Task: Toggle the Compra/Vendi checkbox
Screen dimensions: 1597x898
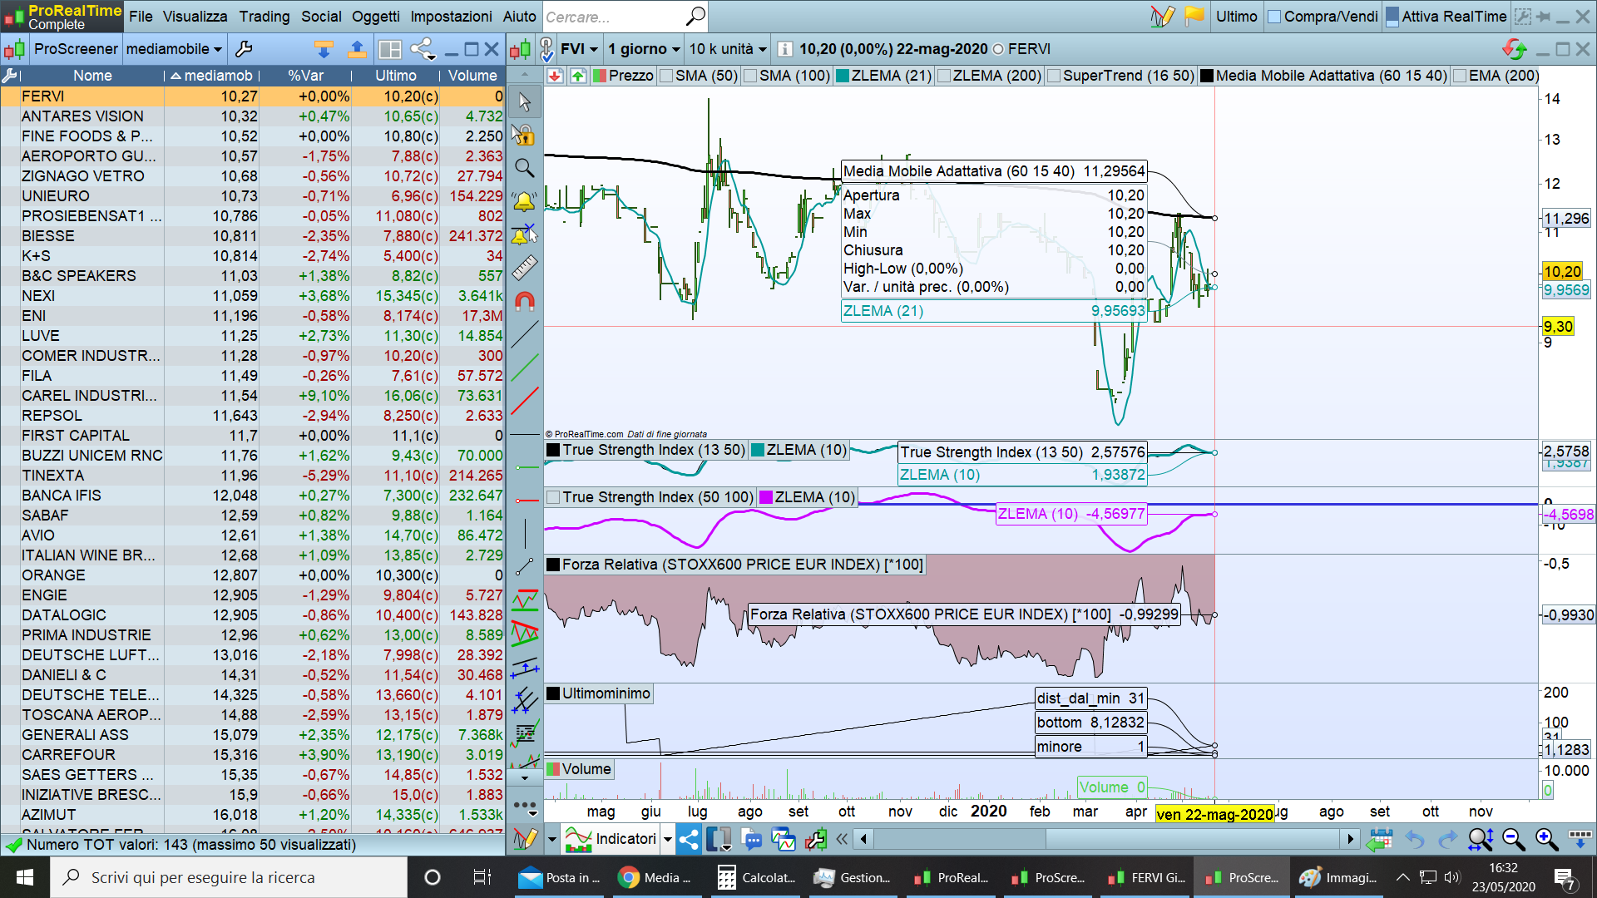Action: [x=1274, y=17]
